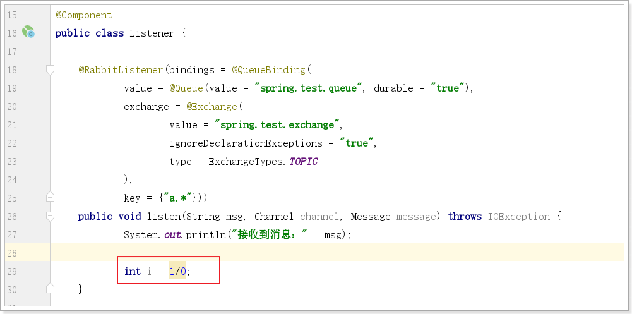Click the highlighted 1/0 expression
Image resolution: width=632 pixels, height=314 pixels.
pyautogui.click(x=178, y=271)
